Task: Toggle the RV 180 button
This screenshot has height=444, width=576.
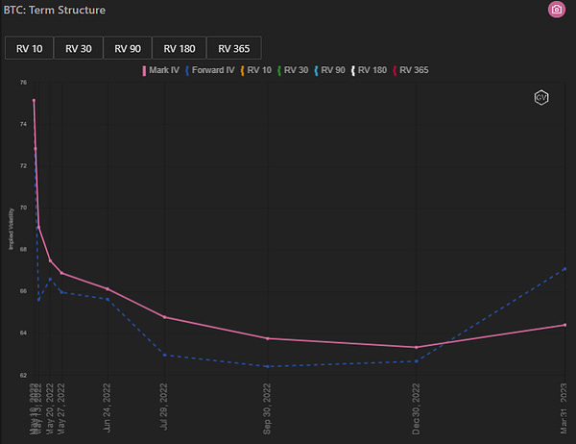Action: click(x=180, y=48)
